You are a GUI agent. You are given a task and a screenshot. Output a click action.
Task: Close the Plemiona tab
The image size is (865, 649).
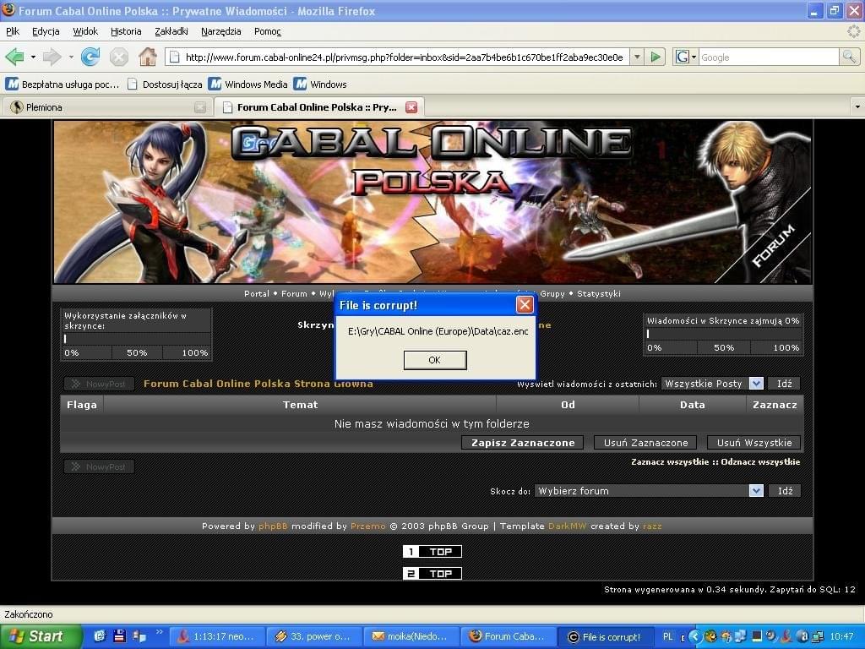[x=200, y=107]
